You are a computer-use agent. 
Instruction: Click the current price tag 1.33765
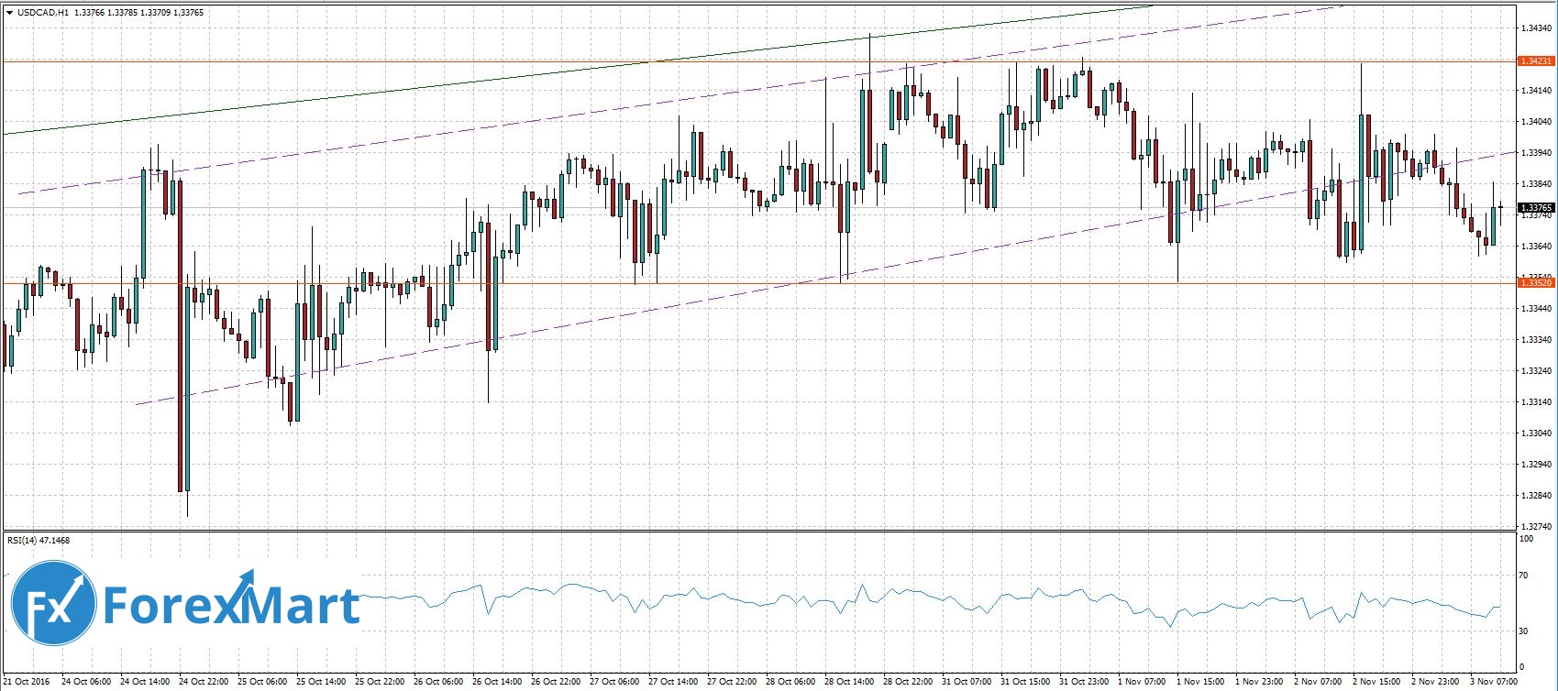pos(1536,208)
